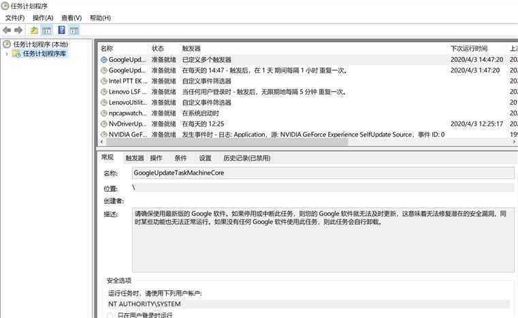The width and height of the screenshot is (518, 318).
Task: Switch to the 触发器 tab
Action: point(135,158)
